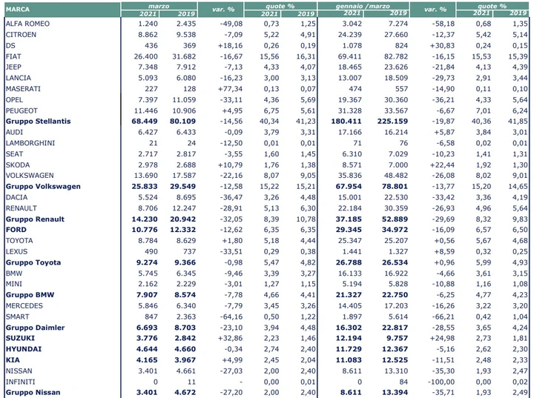Click the KIA row label
Image resolution: width=534 pixels, height=398 pixels.
[x=13, y=360]
